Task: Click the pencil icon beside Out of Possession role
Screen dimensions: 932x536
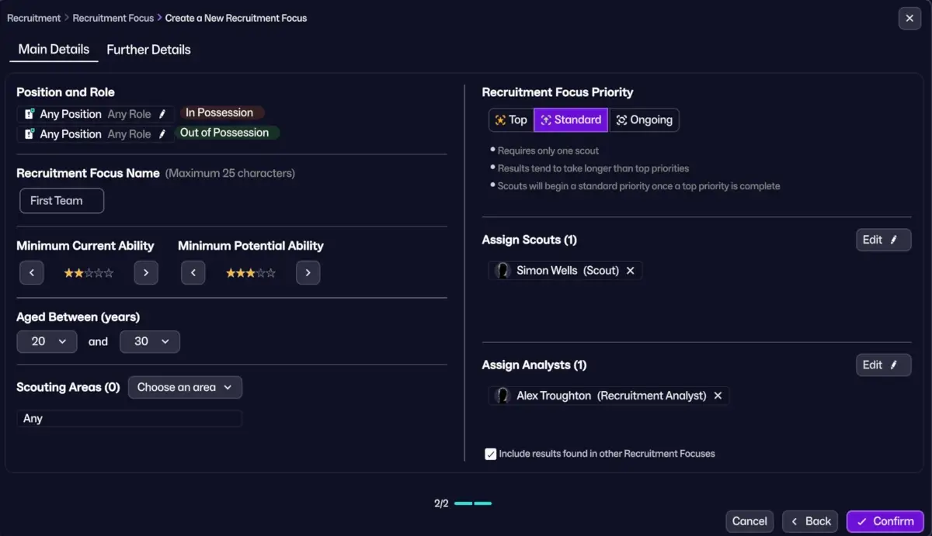Action: point(162,134)
